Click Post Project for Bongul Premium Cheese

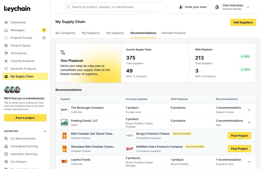tap(239, 136)
